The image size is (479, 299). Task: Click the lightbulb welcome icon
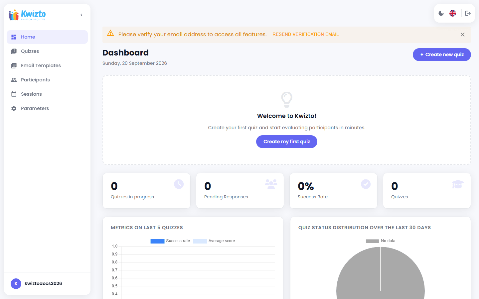(x=287, y=99)
